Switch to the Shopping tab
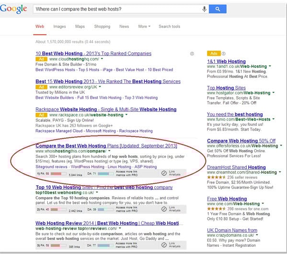The width and height of the screenshot is (287, 254). coord(102,26)
